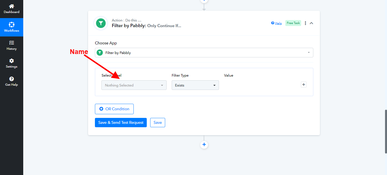Open the Filter Type Exists dropdown

(x=195, y=85)
